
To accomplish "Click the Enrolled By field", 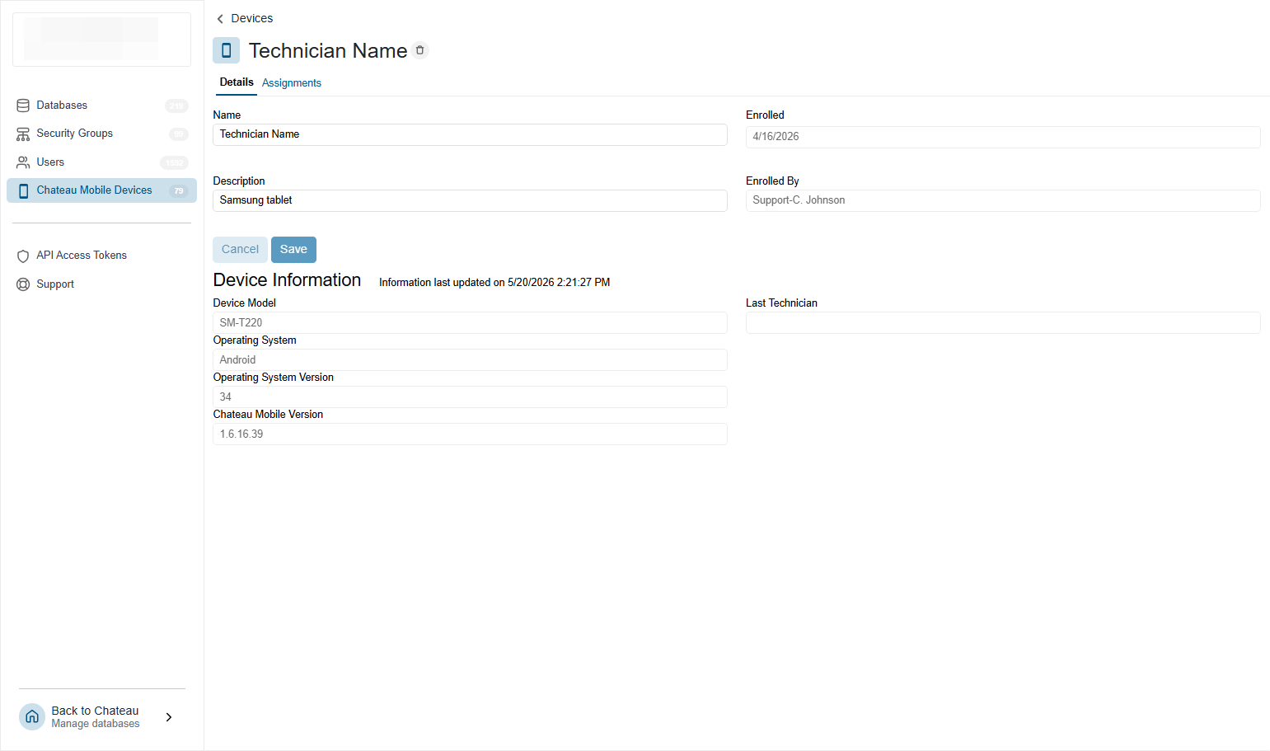I will pos(1003,200).
